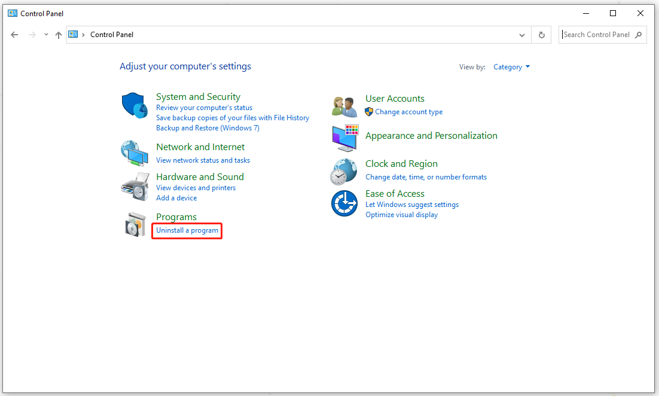
Task: Click Uninstall a program link
Action: (x=187, y=230)
